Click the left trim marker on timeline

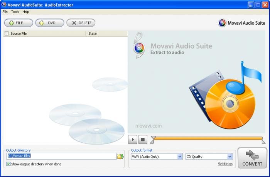pyautogui.click(x=152, y=142)
